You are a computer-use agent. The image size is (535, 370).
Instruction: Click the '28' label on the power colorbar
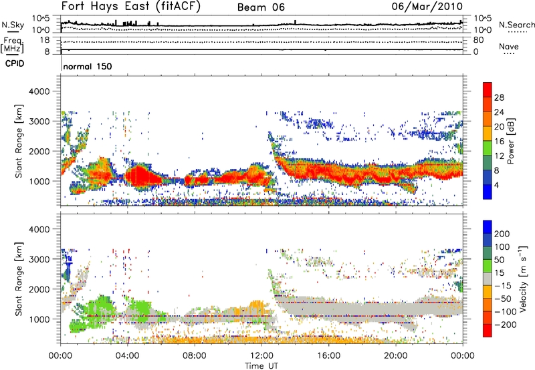499,98
